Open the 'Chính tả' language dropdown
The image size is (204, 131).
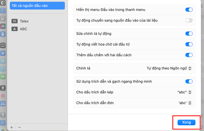pos(190,68)
